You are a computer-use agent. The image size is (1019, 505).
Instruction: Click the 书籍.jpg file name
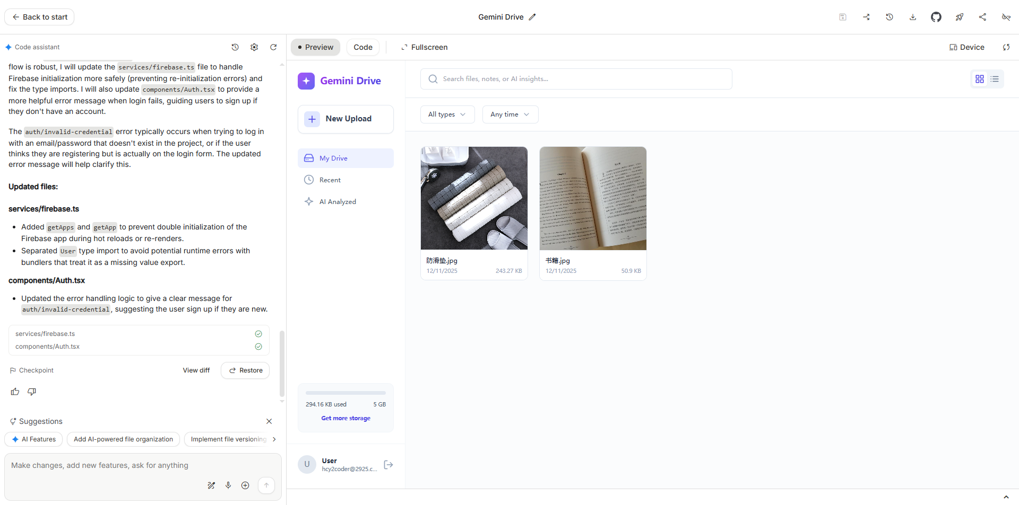point(558,261)
